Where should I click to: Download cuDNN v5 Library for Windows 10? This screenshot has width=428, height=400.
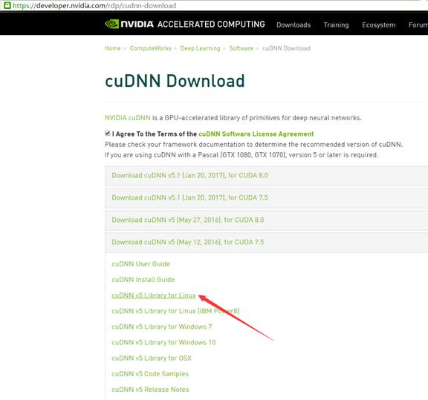tap(163, 342)
